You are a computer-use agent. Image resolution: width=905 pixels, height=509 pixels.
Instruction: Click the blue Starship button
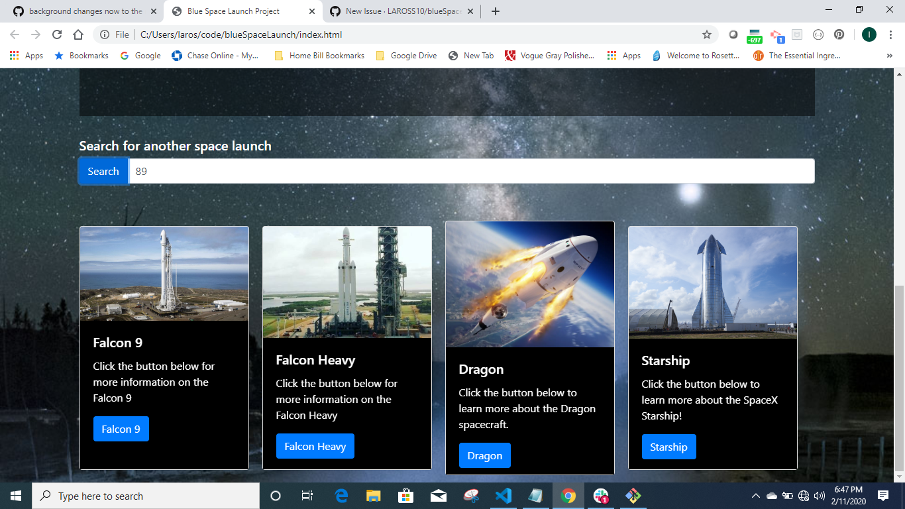(668, 447)
